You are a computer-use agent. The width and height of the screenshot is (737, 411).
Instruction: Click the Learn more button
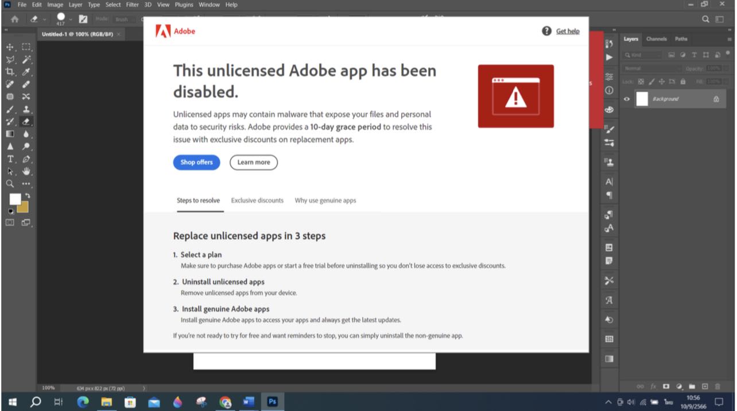[x=254, y=162]
